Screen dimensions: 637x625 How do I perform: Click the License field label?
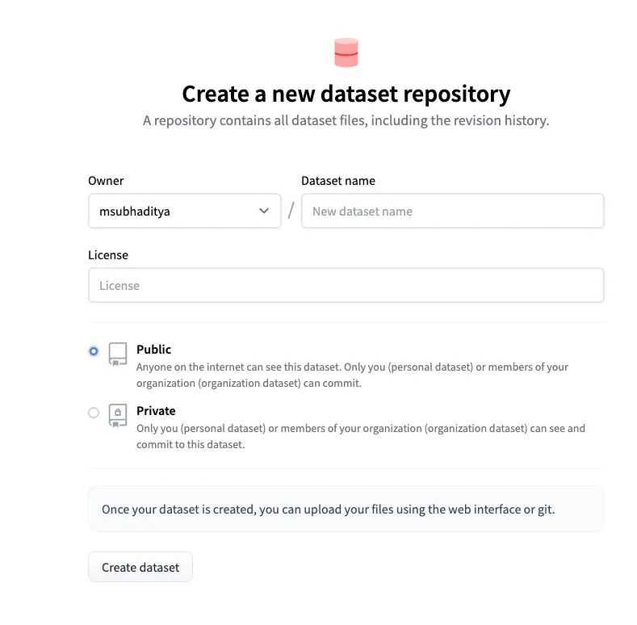108,255
